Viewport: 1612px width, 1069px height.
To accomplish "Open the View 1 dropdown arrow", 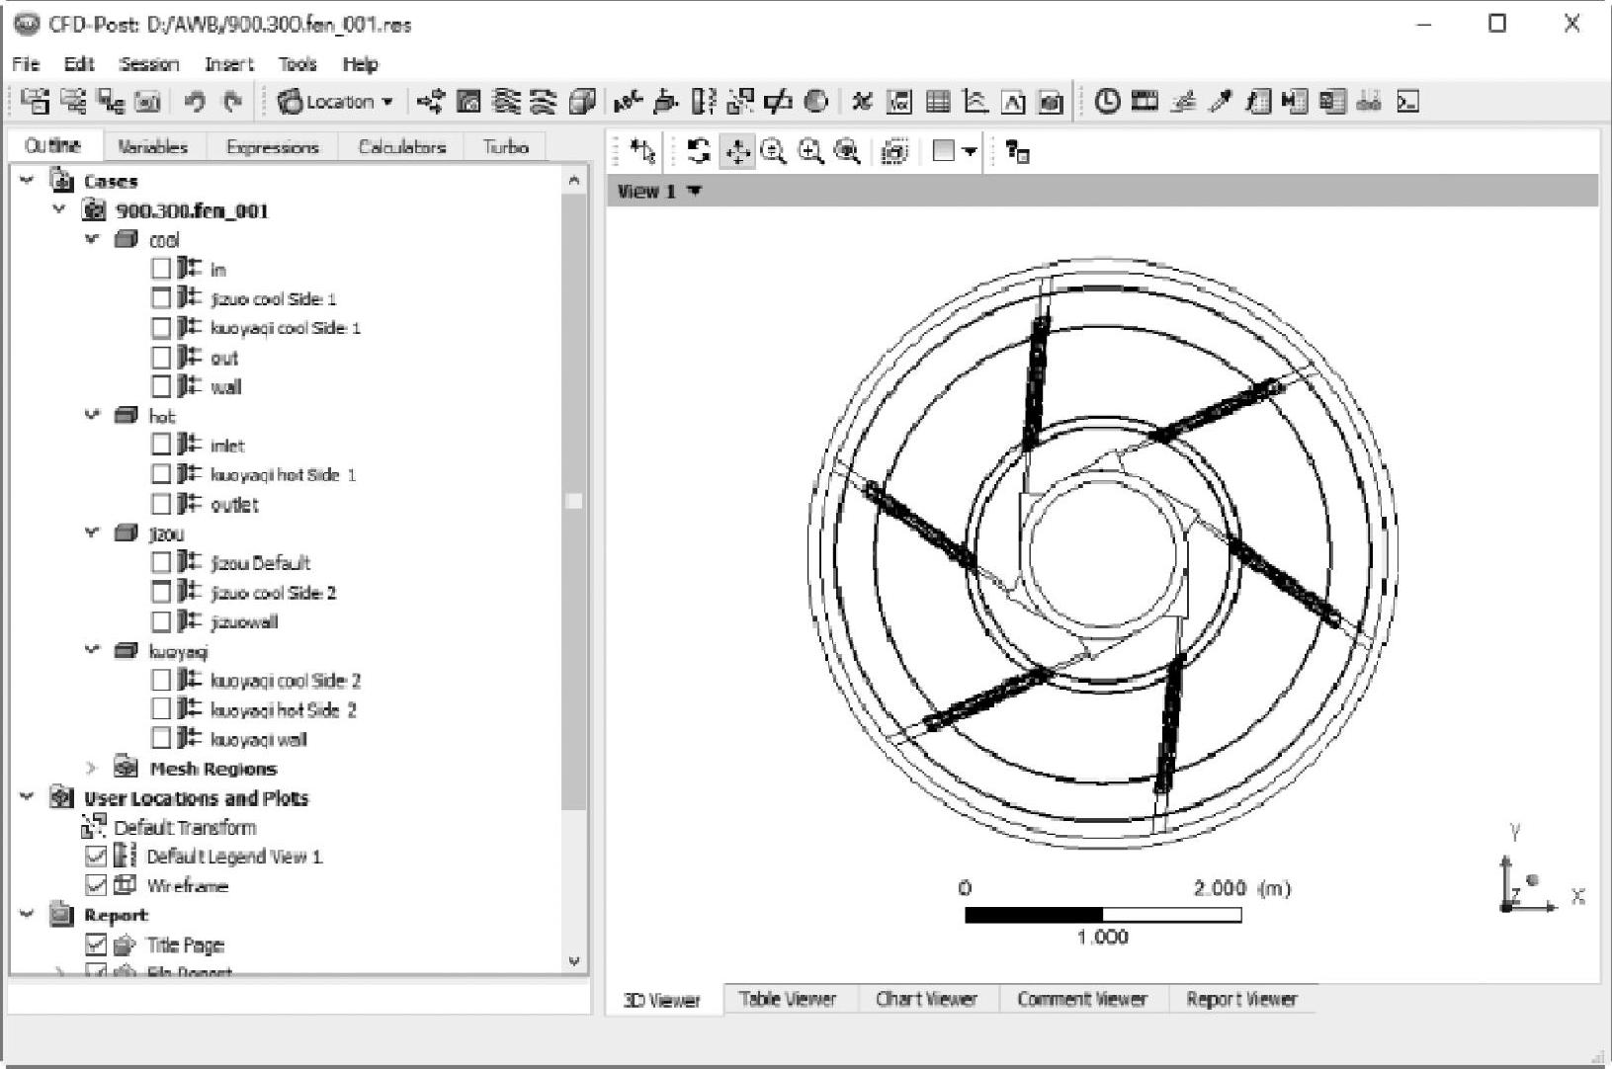I will pyautogui.click(x=695, y=192).
